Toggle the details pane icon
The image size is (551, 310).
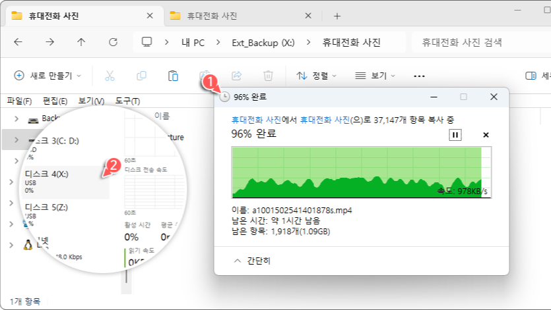(531, 76)
